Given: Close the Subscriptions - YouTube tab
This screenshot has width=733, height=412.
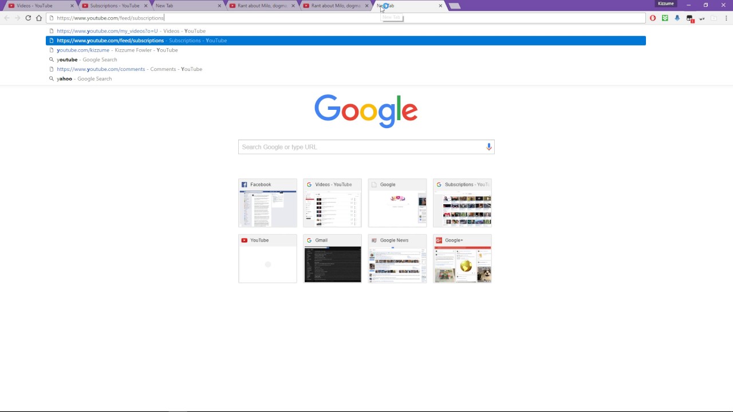Looking at the screenshot, I should point(145,6).
